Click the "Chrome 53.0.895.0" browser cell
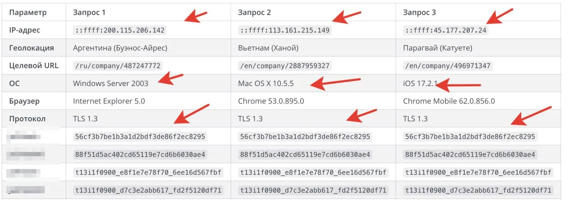 (x=272, y=101)
